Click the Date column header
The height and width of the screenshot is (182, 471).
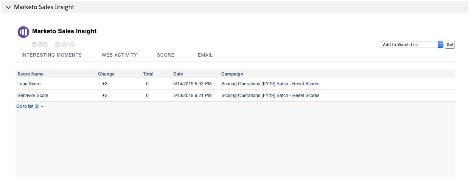pyautogui.click(x=178, y=74)
